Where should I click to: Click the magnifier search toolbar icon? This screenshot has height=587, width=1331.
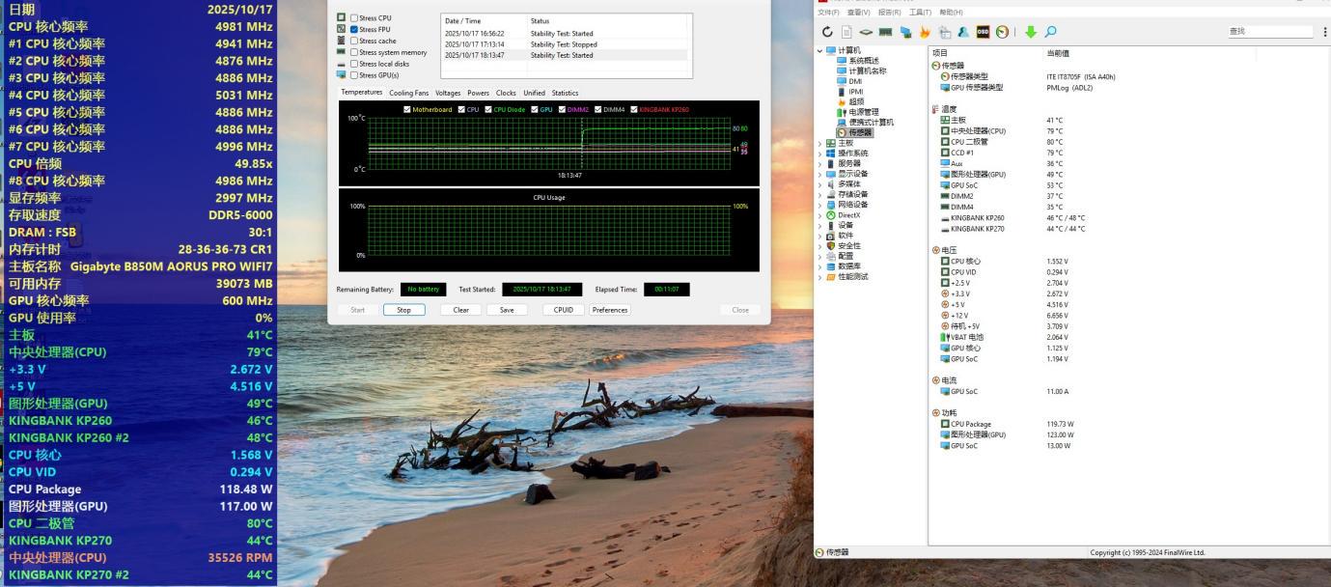(x=1050, y=32)
